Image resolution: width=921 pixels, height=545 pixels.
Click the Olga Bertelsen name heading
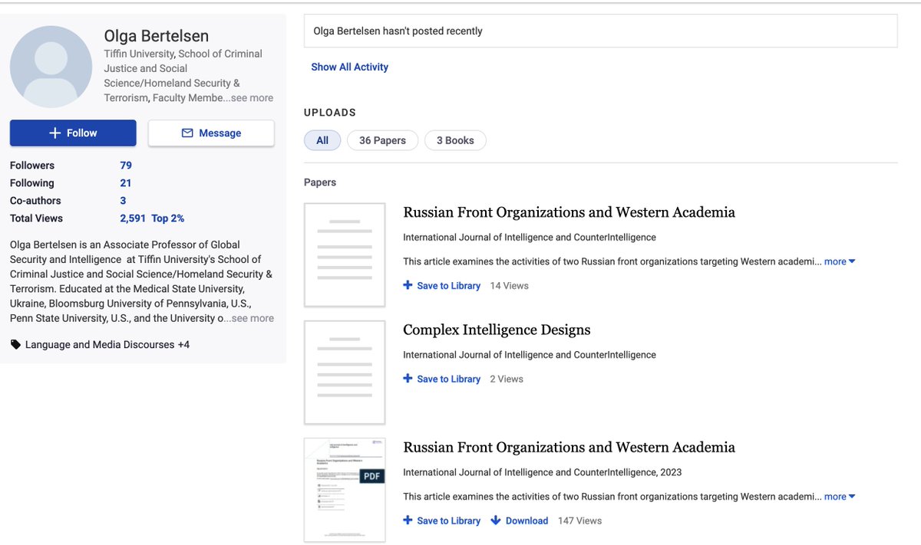click(x=157, y=36)
